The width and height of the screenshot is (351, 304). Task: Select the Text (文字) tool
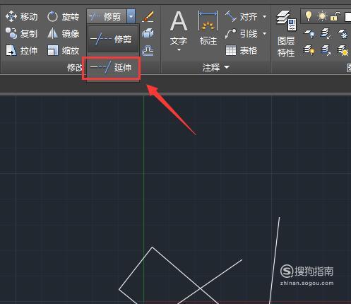[x=179, y=28]
